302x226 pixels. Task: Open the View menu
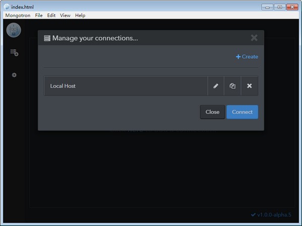click(x=65, y=16)
